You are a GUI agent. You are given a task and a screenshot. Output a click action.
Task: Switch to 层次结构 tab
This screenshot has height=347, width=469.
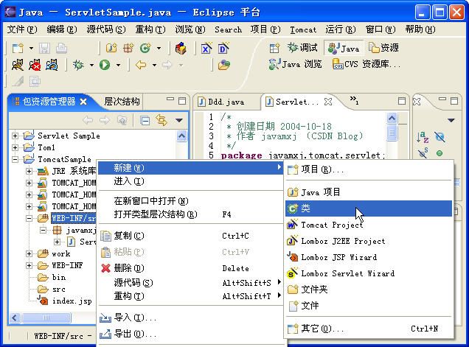tap(122, 102)
